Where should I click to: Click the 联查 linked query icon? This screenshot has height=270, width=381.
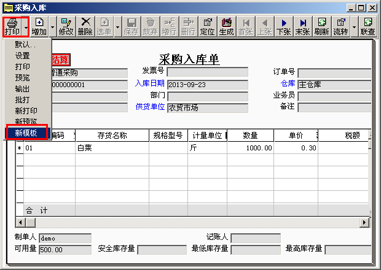368,26
